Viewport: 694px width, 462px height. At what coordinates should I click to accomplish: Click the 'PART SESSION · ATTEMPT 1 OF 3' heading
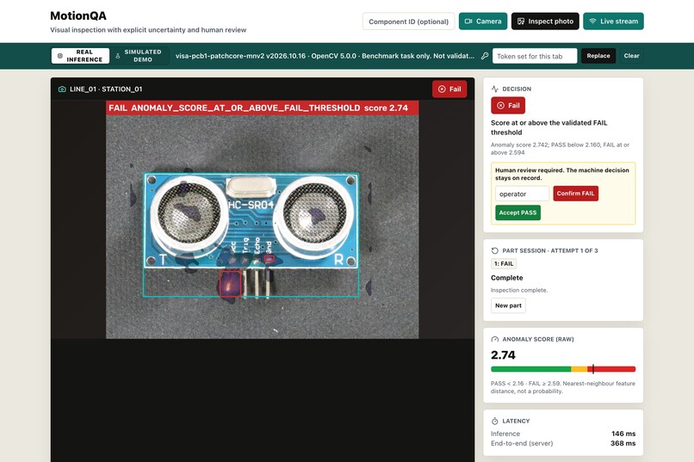pyautogui.click(x=549, y=250)
